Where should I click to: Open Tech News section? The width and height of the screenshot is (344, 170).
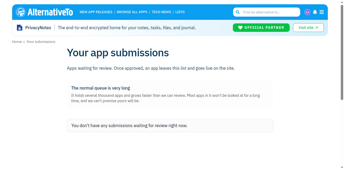pos(161,12)
